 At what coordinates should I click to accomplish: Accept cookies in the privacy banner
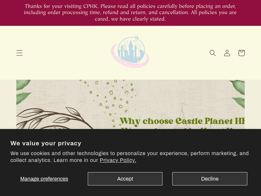[x=125, y=179]
